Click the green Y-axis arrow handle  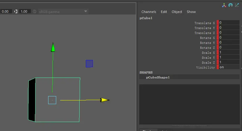click(x=53, y=47)
